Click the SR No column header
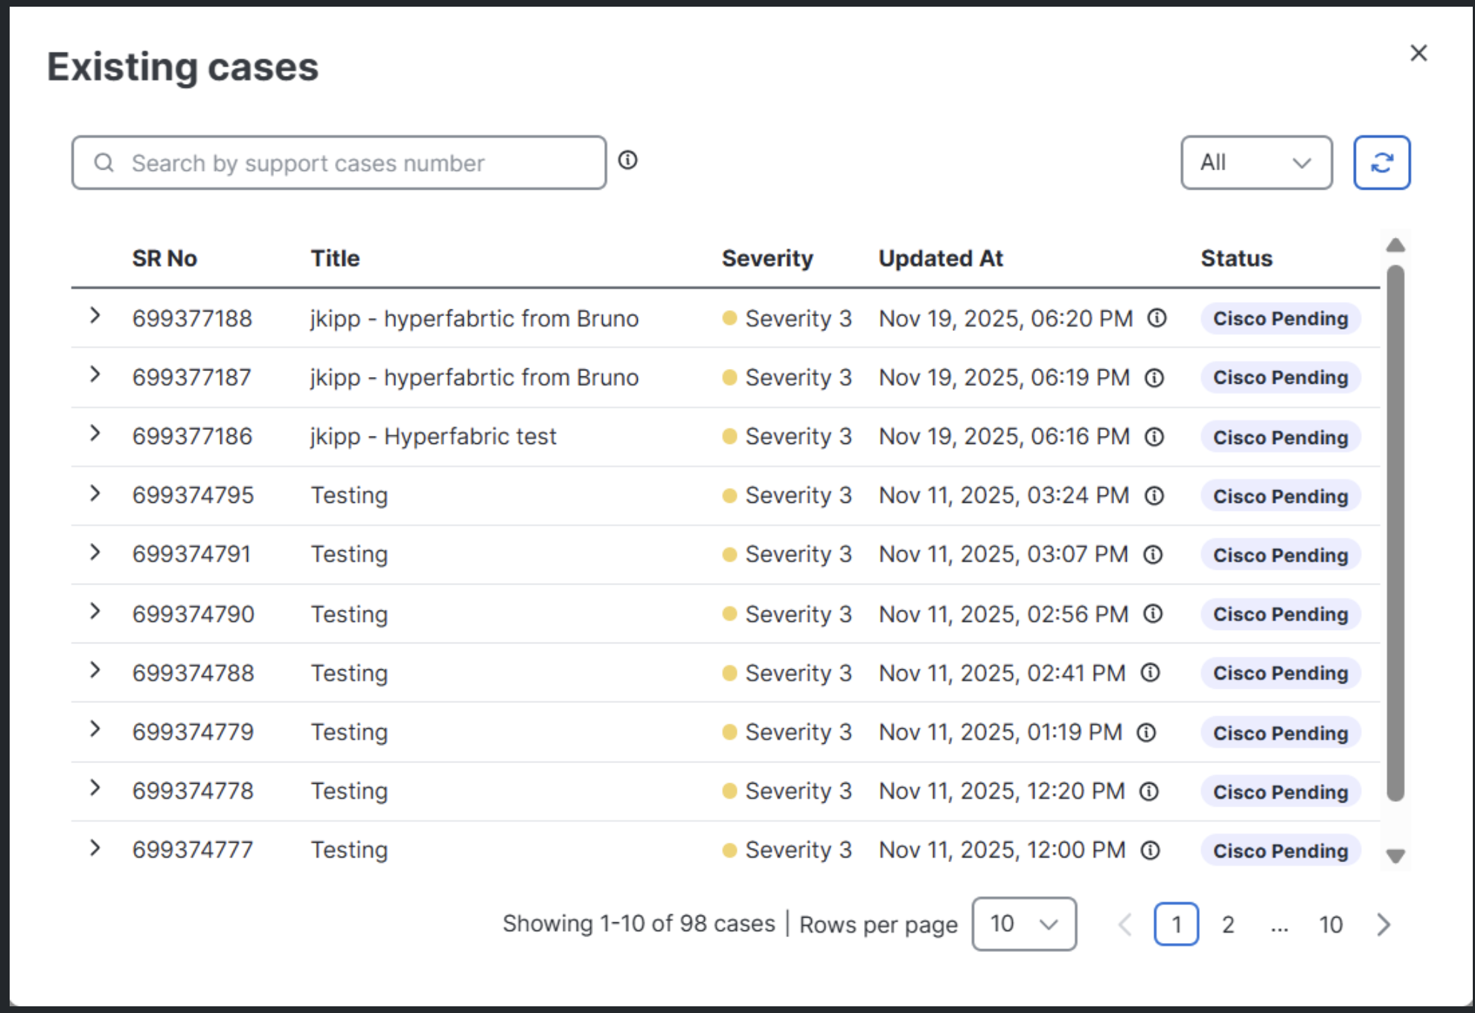Viewport: 1475px width, 1013px height. coord(164,258)
